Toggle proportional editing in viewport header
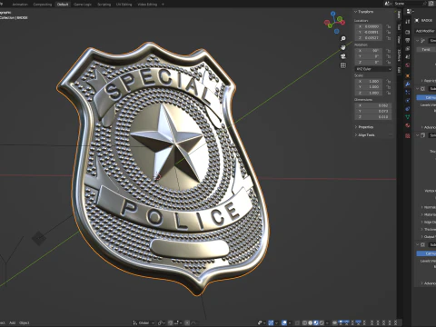Viewport: 436px width, 327px height. tap(187, 322)
